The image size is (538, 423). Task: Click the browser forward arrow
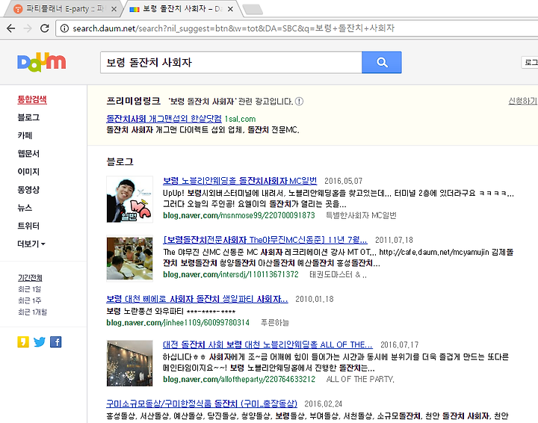click(x=28, y=28)
